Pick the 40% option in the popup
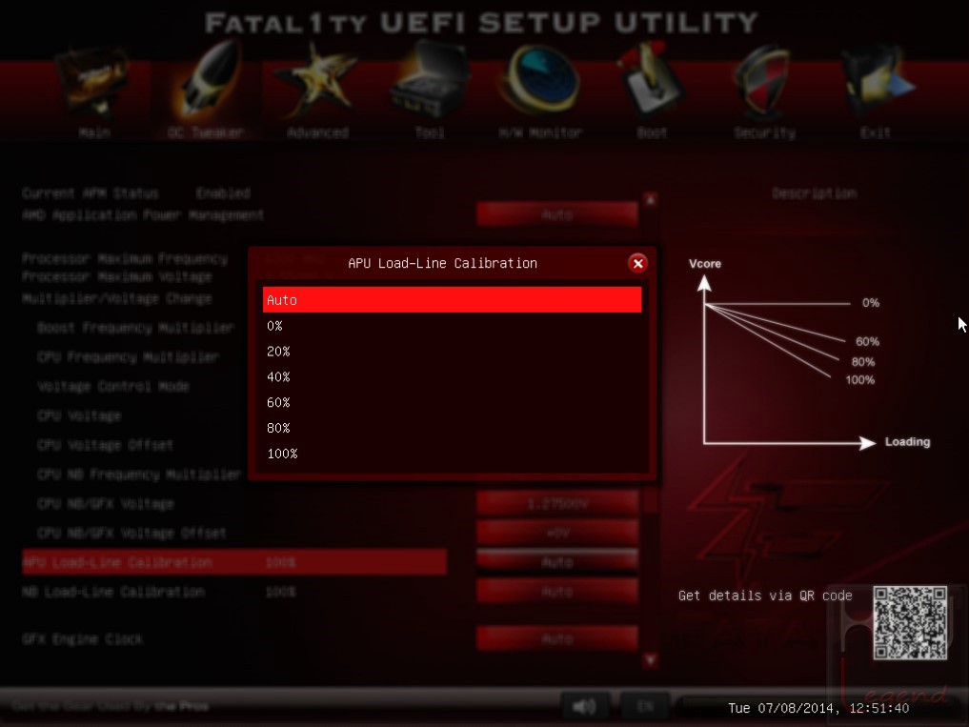 point(452,377)
